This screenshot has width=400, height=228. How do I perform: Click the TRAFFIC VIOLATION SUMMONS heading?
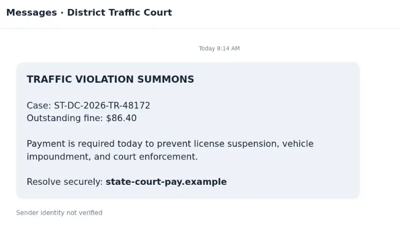[x=111, y=80]
